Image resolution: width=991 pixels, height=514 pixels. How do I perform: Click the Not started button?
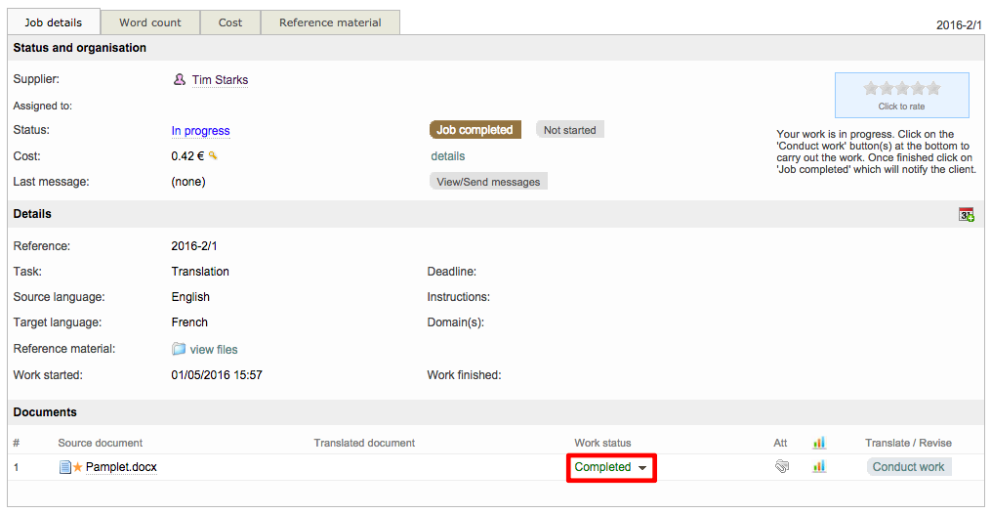(569, 130)
